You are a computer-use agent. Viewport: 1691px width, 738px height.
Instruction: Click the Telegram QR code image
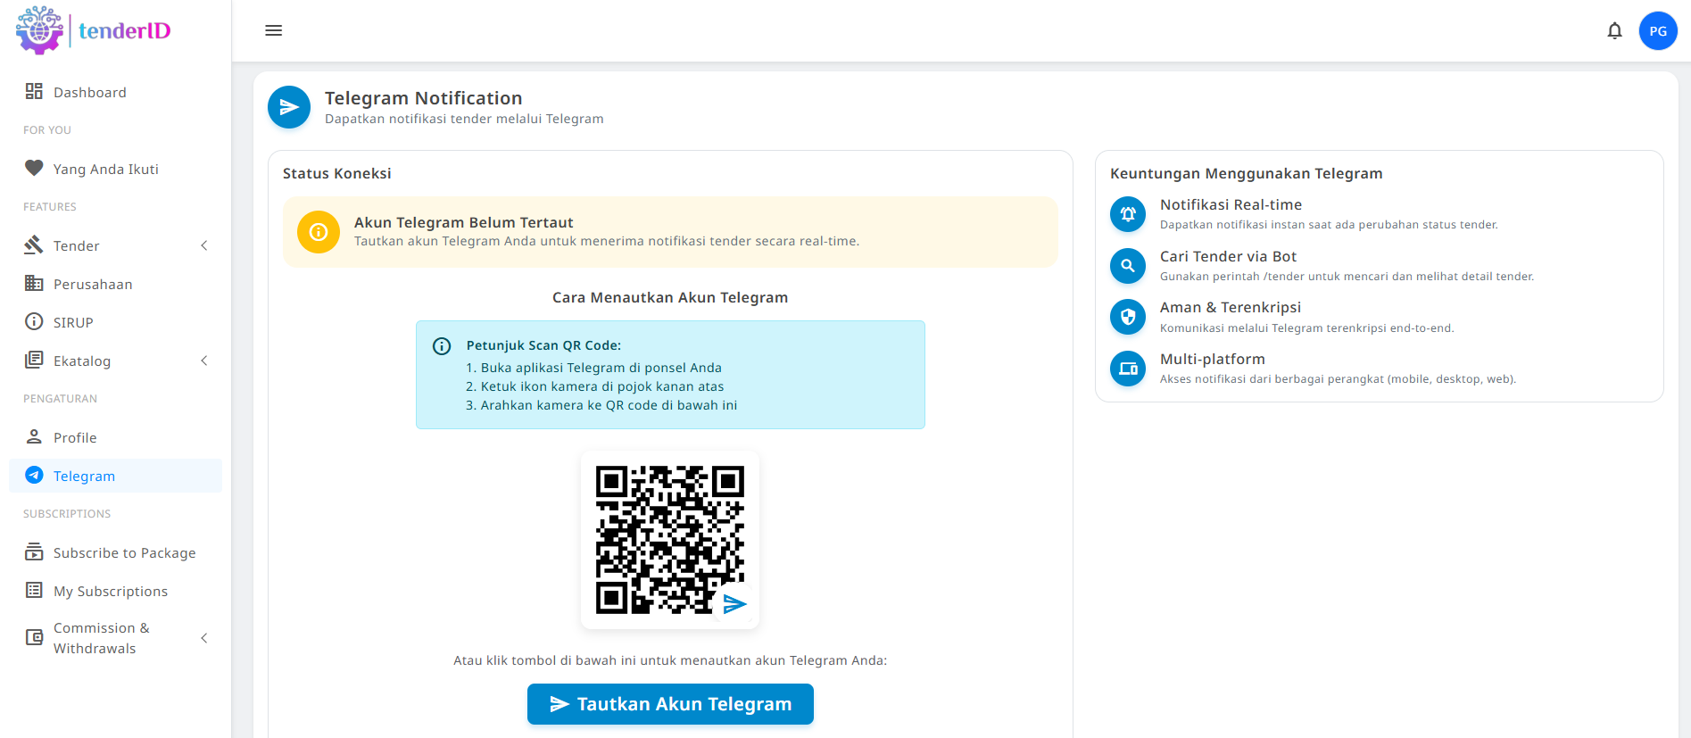pos(670,540)
